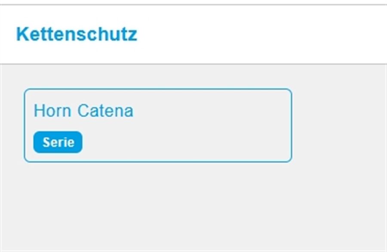The width and height of the screenshot is (387, 252).
Task: Click the white Kettenschutz header bar
Action: coord(258,34)
